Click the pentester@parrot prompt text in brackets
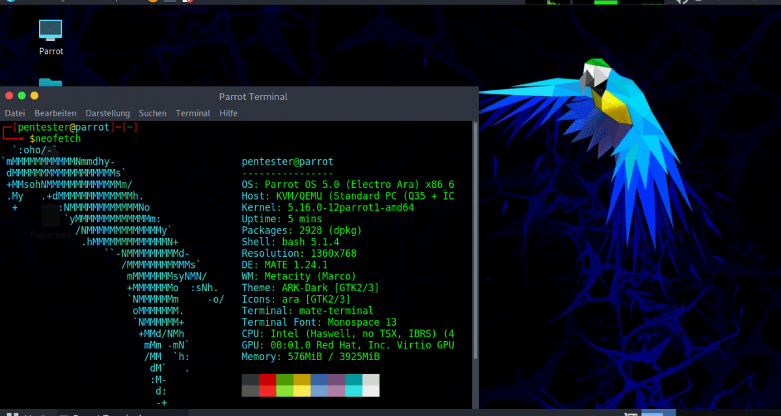This screenshot has height=416, width=781. 64,127
